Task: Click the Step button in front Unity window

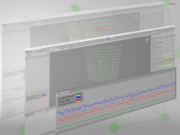Action: click(113, 37)
